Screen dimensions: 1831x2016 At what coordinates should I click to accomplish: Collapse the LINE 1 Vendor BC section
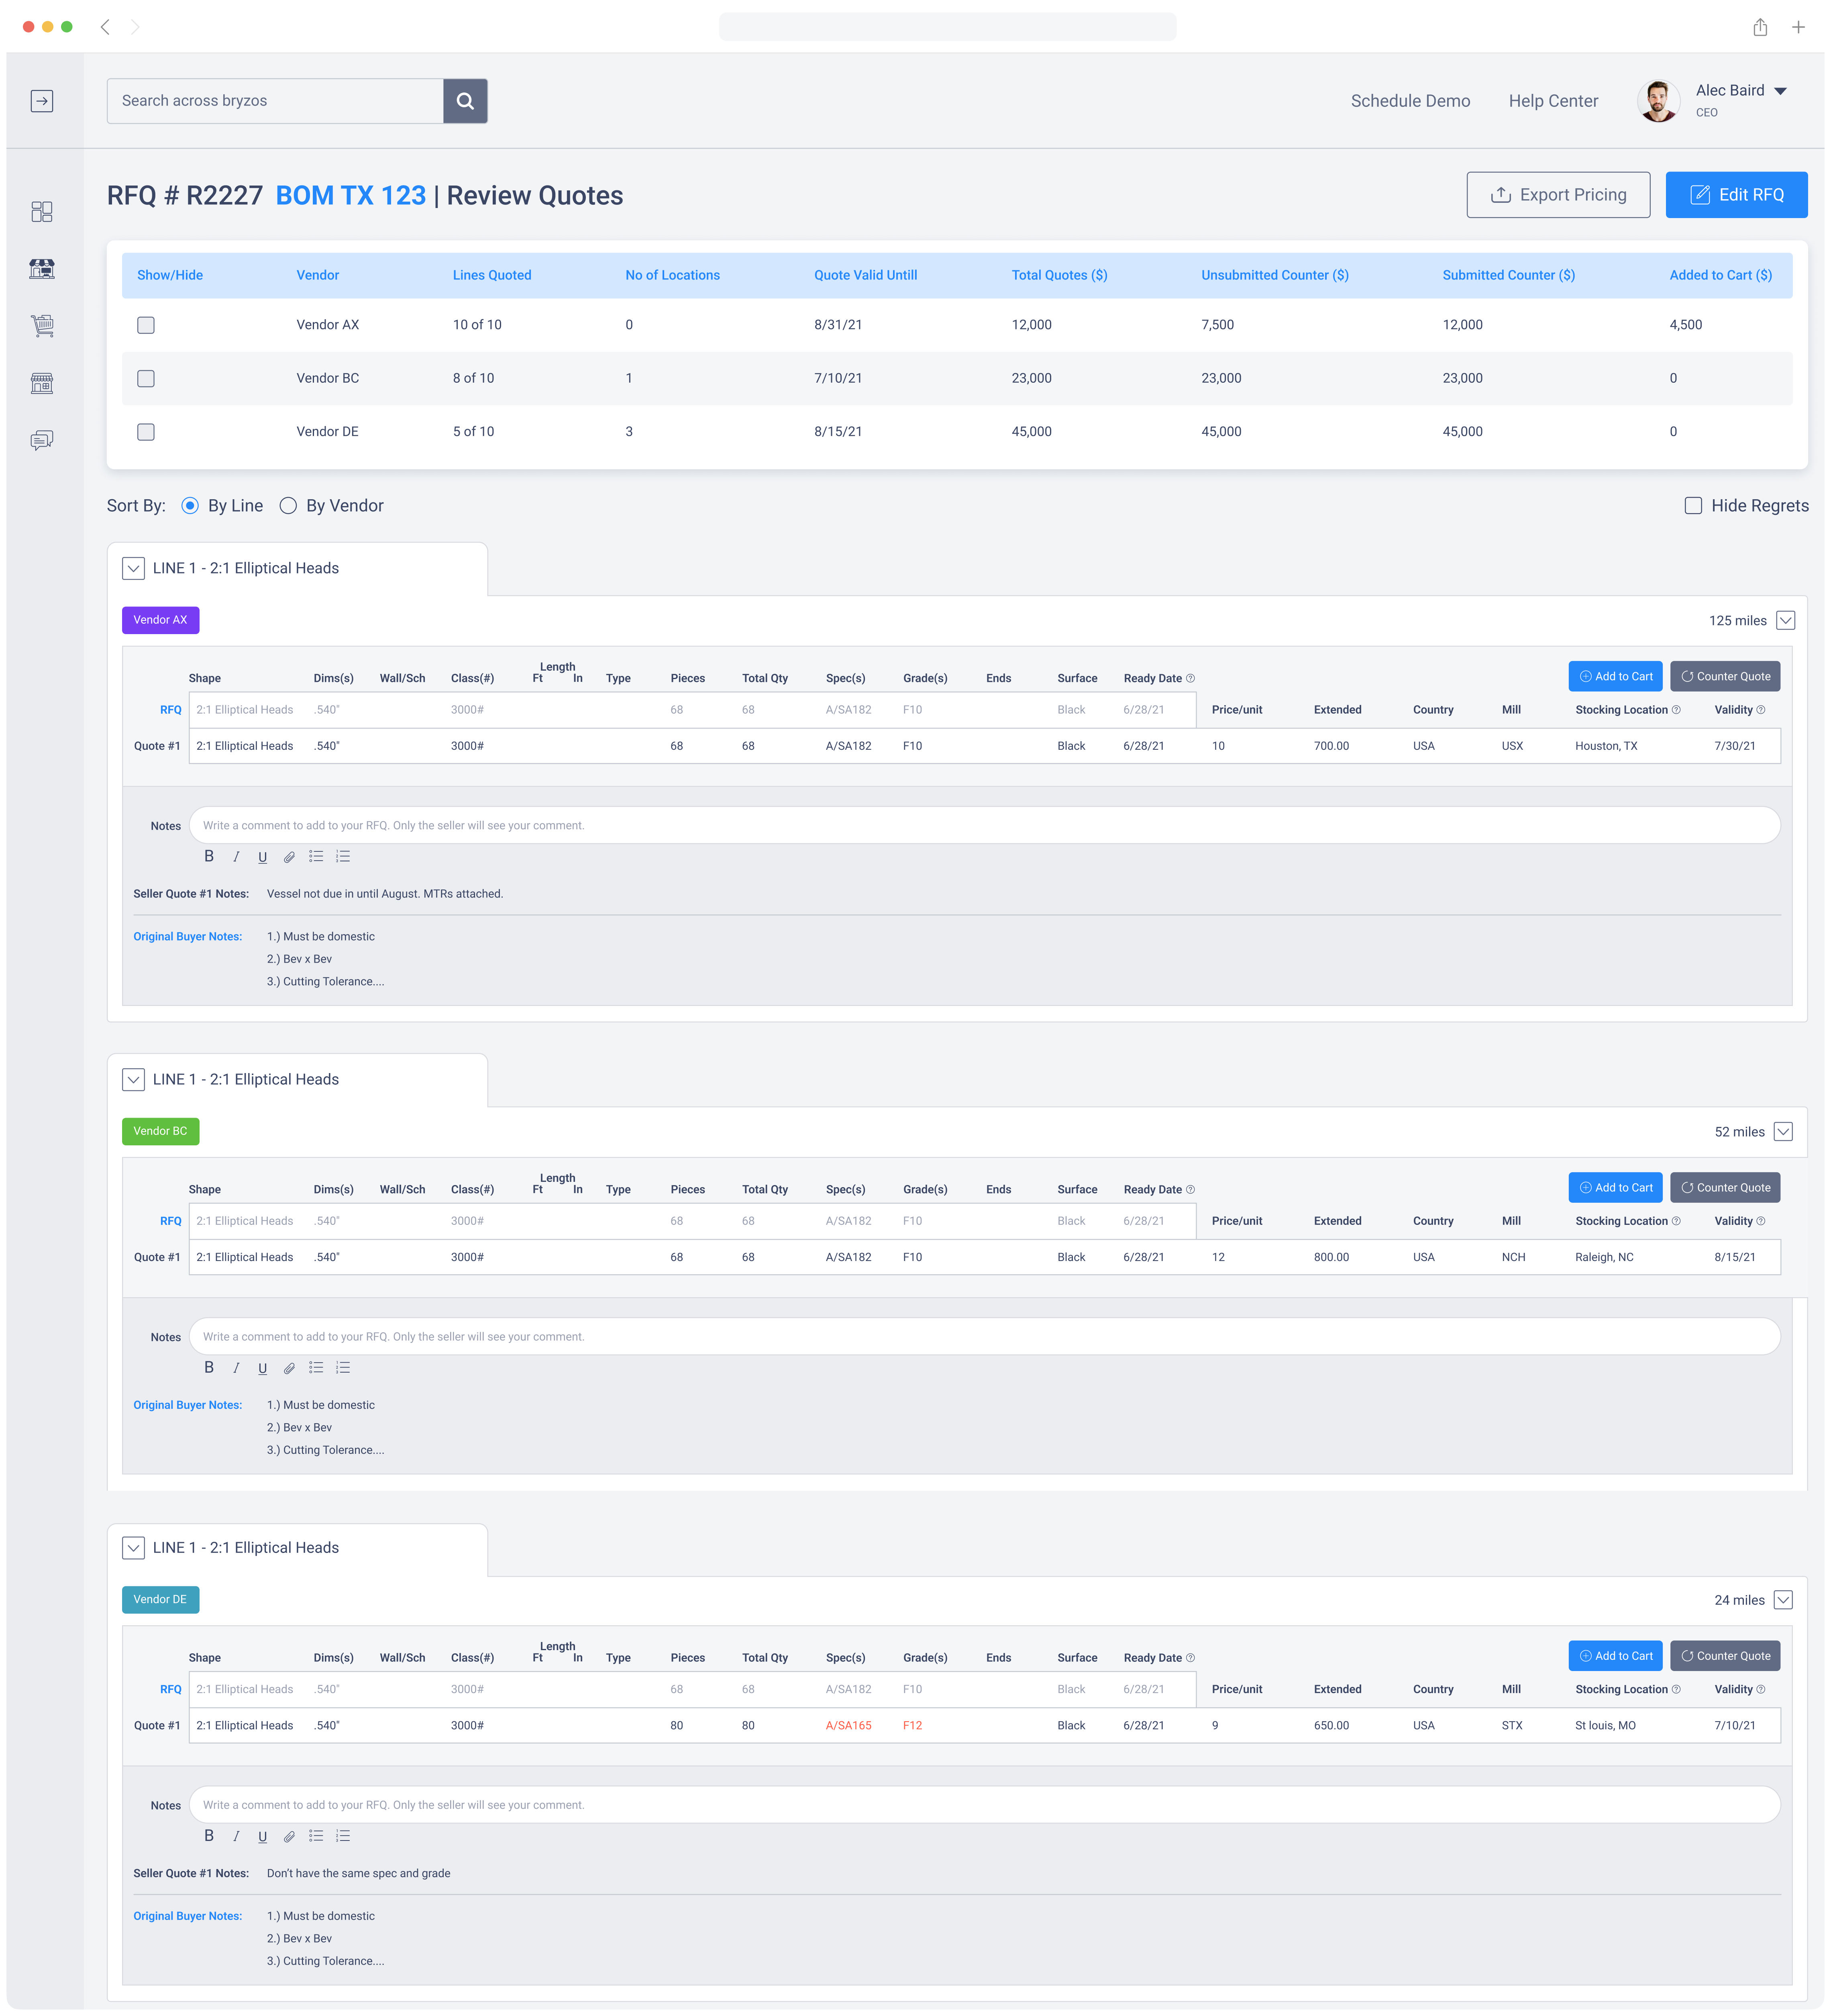tap(133, 1079)
